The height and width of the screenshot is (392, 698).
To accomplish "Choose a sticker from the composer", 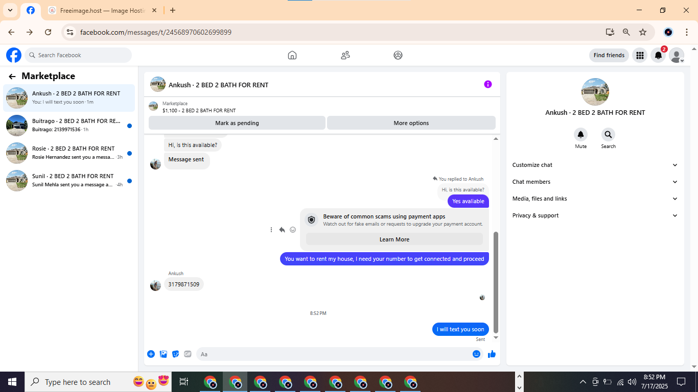I will (176, 354).
